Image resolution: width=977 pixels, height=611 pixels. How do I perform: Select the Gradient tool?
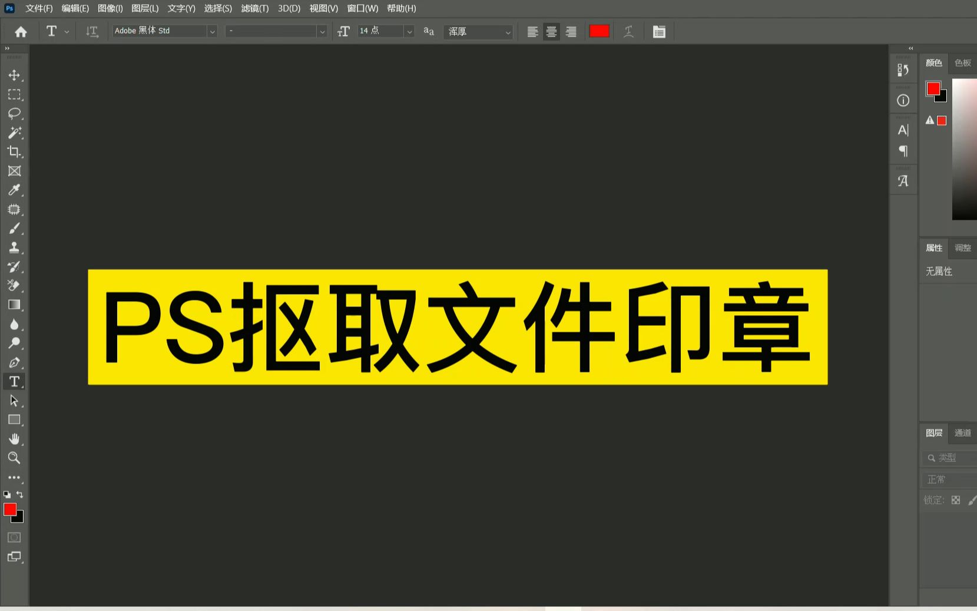14,305
